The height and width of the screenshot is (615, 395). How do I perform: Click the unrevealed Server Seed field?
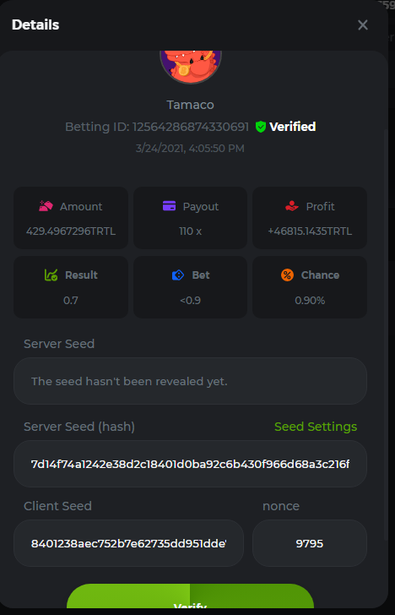[x=190, y=381]
